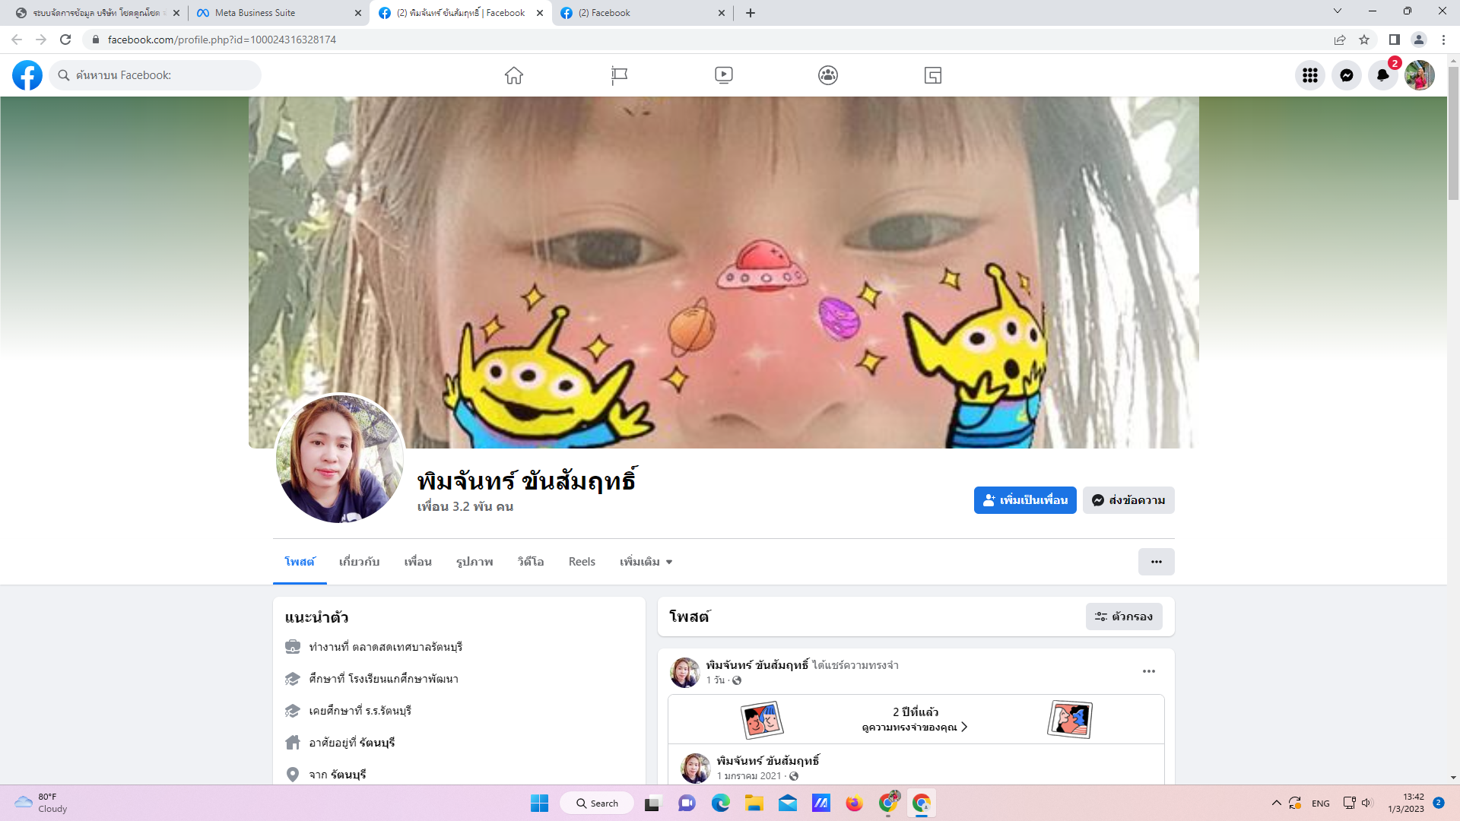Click the ส่งข้อความ button
The height and width of the screenshot is (821, 1460).
pos(1128,500)
